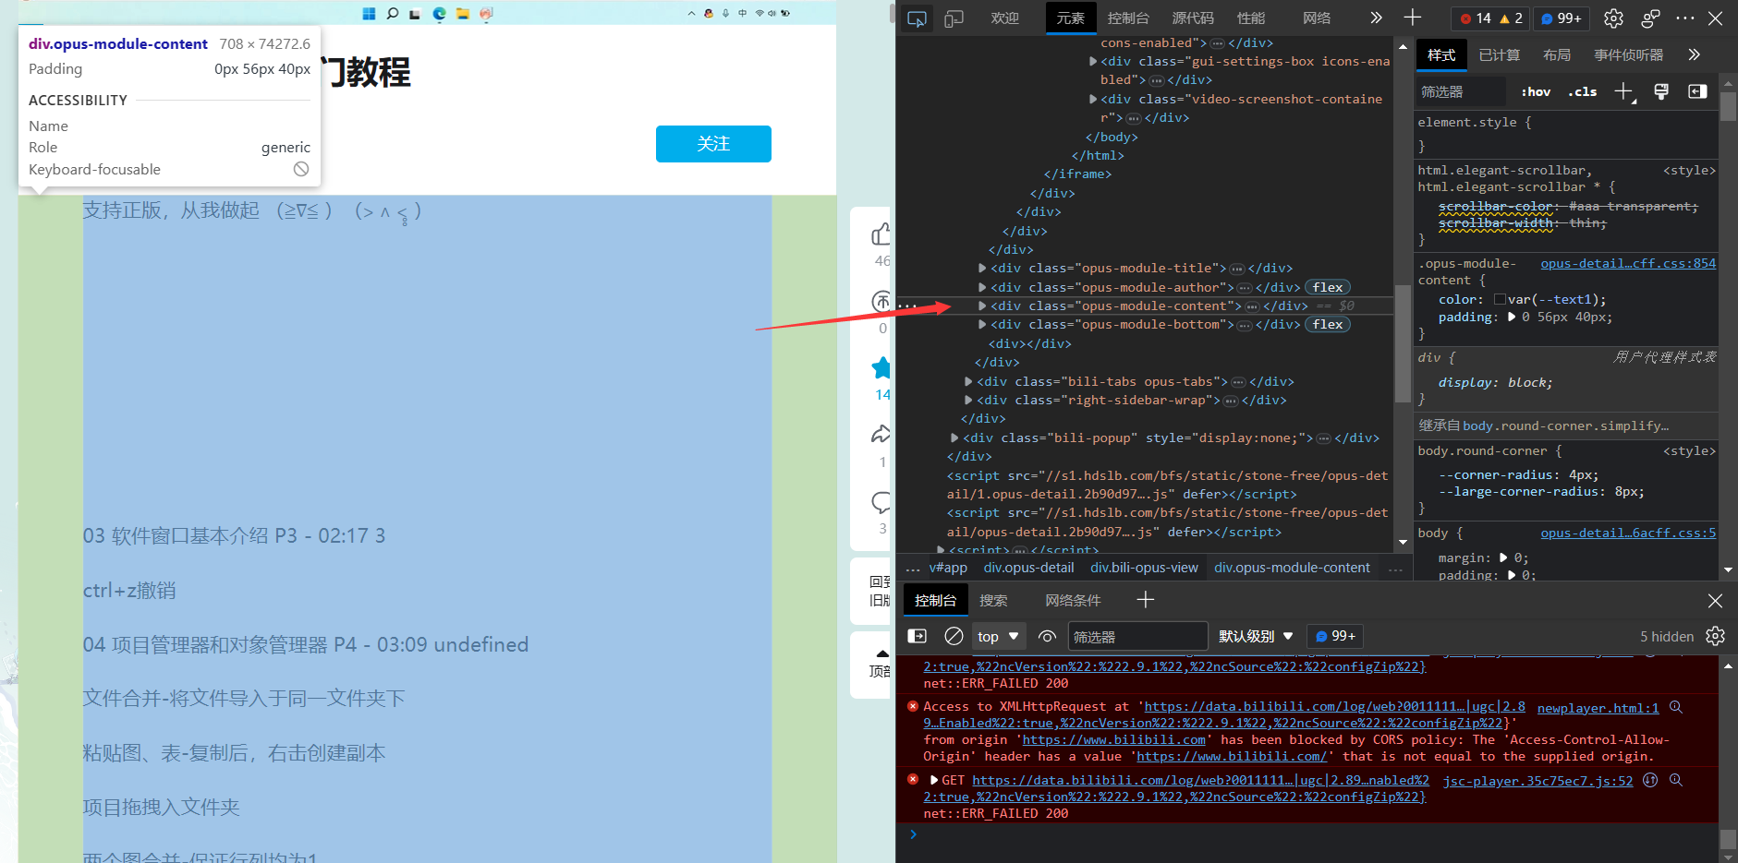The height and width of the screenshot is (863, 1738).
Task: Open opus-detail…6acff.css:5 source link
Action: click(x=1627, y=533)
